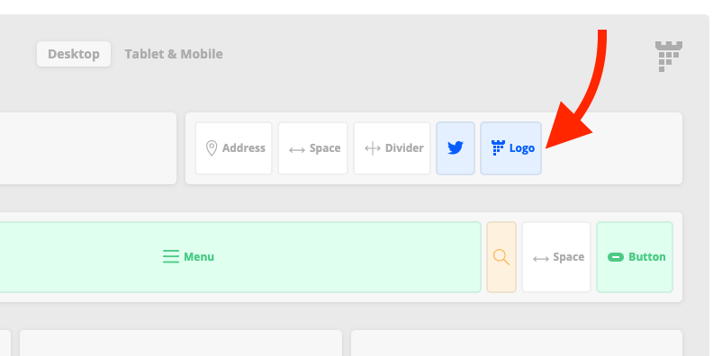The height and width of the screenshot is (356, 722).
Task: Click the empty bottom panel below Button
Action: pyautogui.click(x=516, y=343)
